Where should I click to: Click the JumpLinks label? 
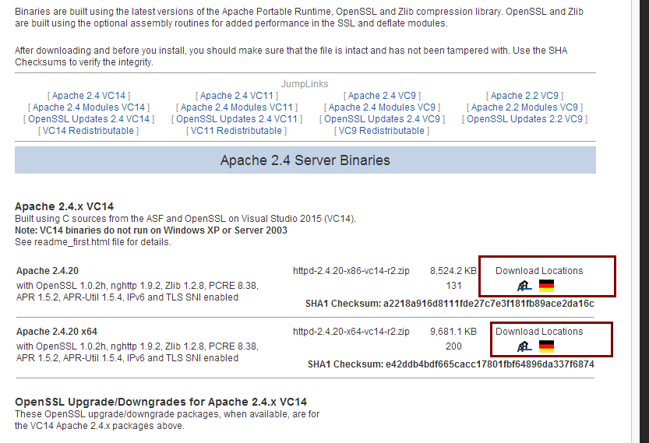pyautogui.click(x=305, y=84)
